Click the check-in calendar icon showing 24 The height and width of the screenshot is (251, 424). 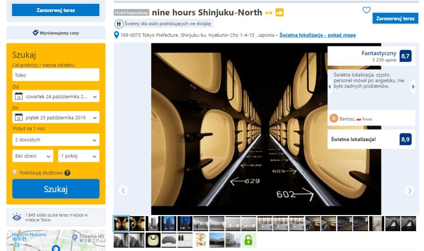coord(19,96)
